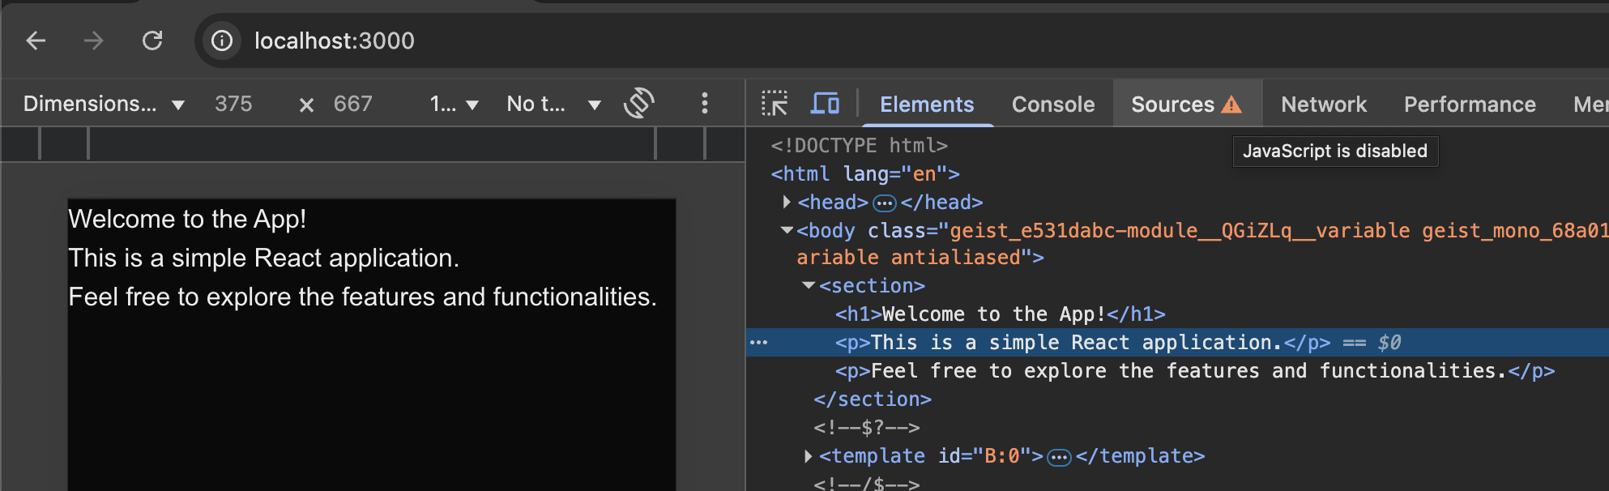Open the Network tab
The image size is (1609, 491).
[x=1324, y=105]
